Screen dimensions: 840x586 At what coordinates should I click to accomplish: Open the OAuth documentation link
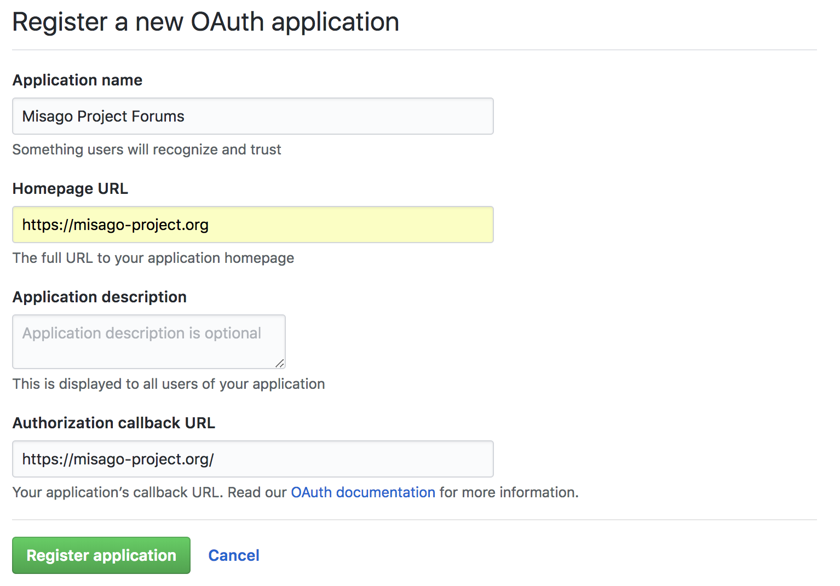point(363,492)
